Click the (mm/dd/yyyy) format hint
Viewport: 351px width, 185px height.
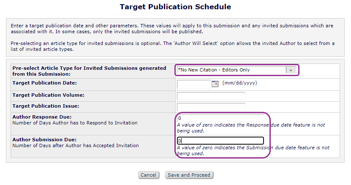(239, 83)
